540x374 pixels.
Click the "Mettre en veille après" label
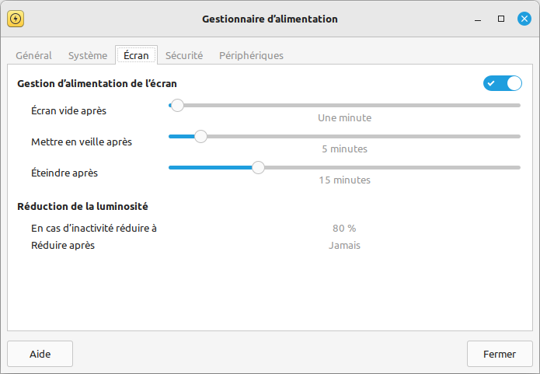coord(82,142)
